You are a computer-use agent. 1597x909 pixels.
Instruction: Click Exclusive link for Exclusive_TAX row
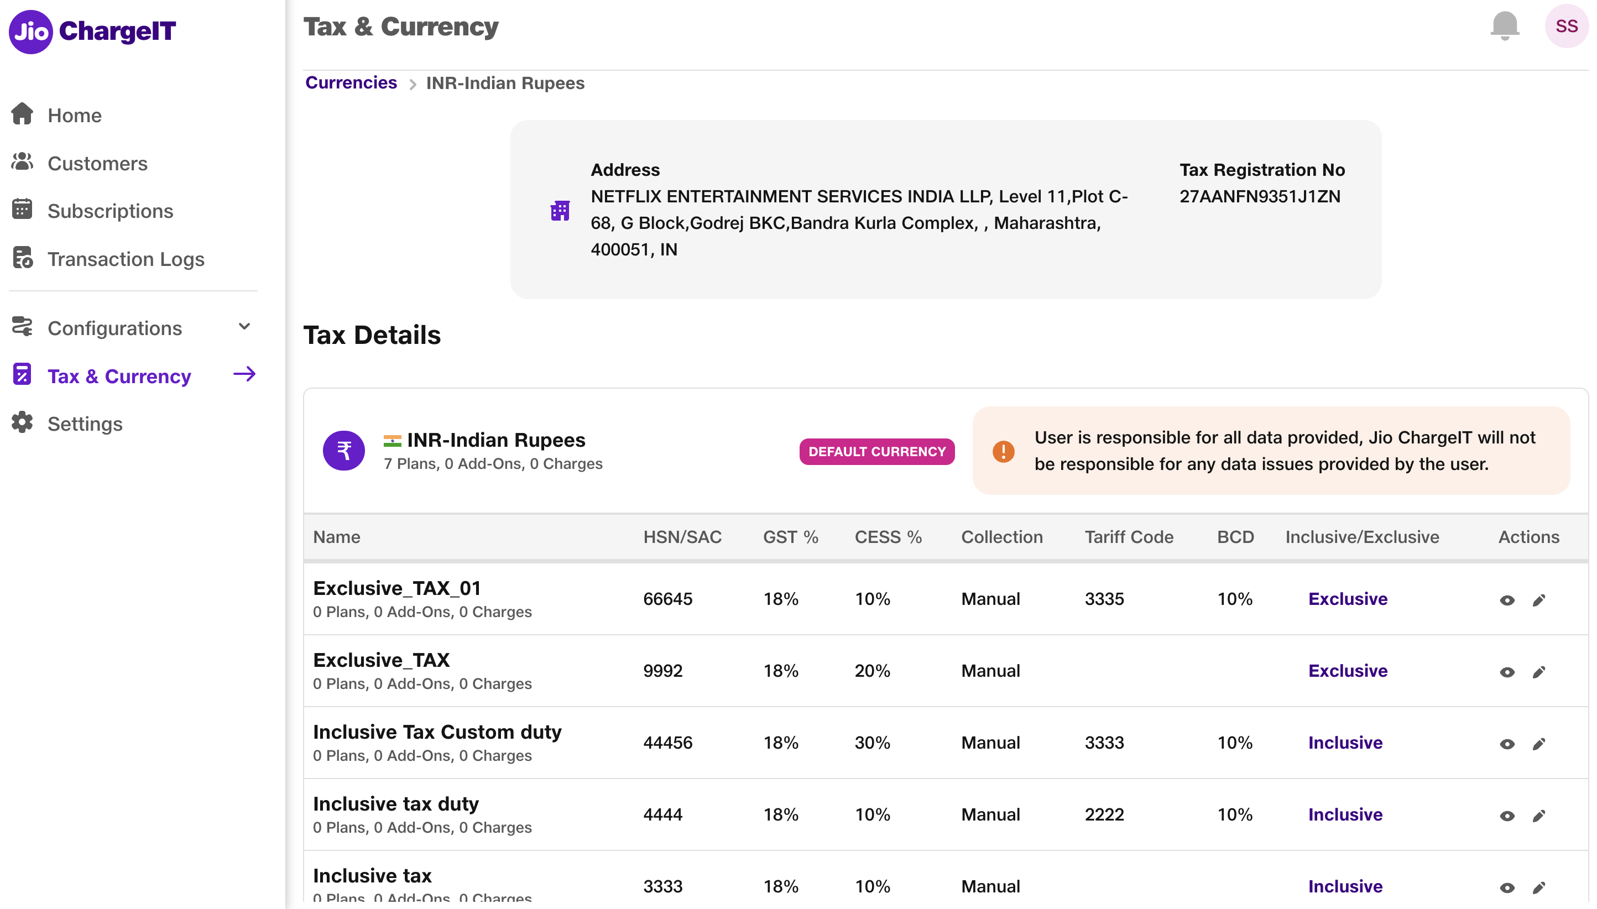pyautogui.click(x=1347, y=671)
